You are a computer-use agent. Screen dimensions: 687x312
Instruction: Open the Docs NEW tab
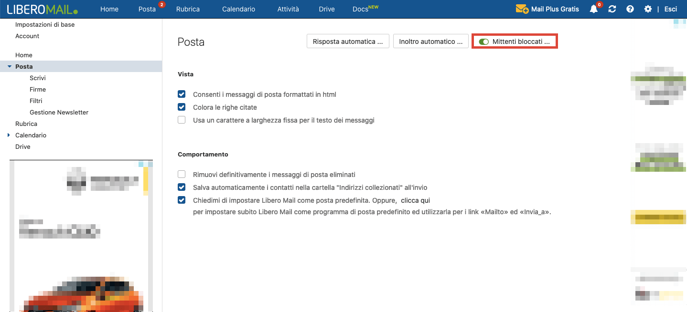[x=365, y=9]
